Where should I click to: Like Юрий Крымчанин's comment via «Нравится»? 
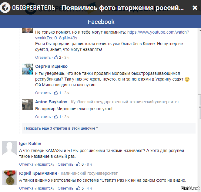[37, 188]
